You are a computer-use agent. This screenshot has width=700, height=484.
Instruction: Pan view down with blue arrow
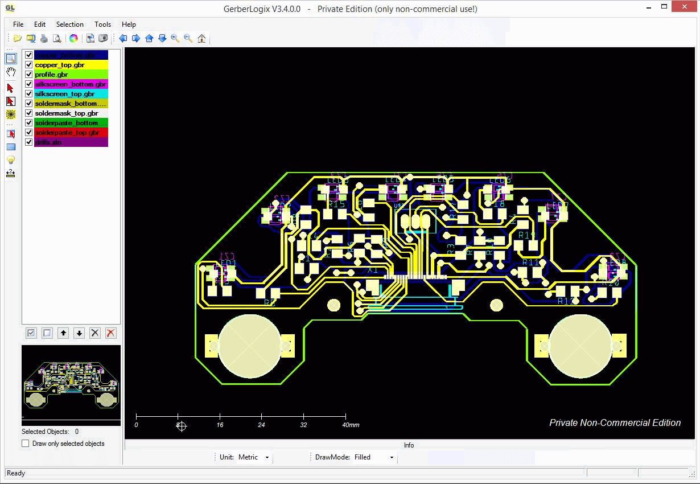162,39
